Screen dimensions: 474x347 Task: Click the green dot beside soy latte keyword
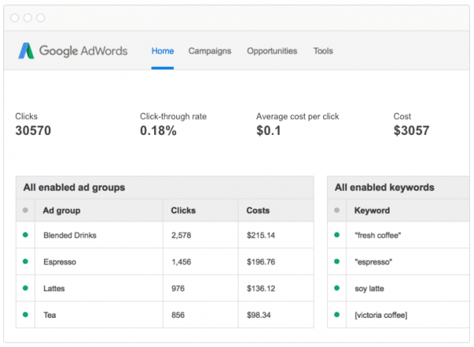[337, 288]
